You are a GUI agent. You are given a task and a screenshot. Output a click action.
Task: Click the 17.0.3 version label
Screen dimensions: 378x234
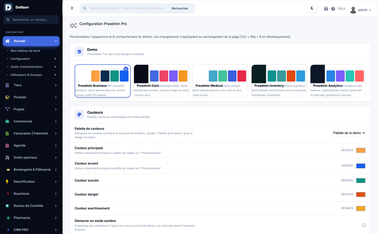tap(341, 9)
